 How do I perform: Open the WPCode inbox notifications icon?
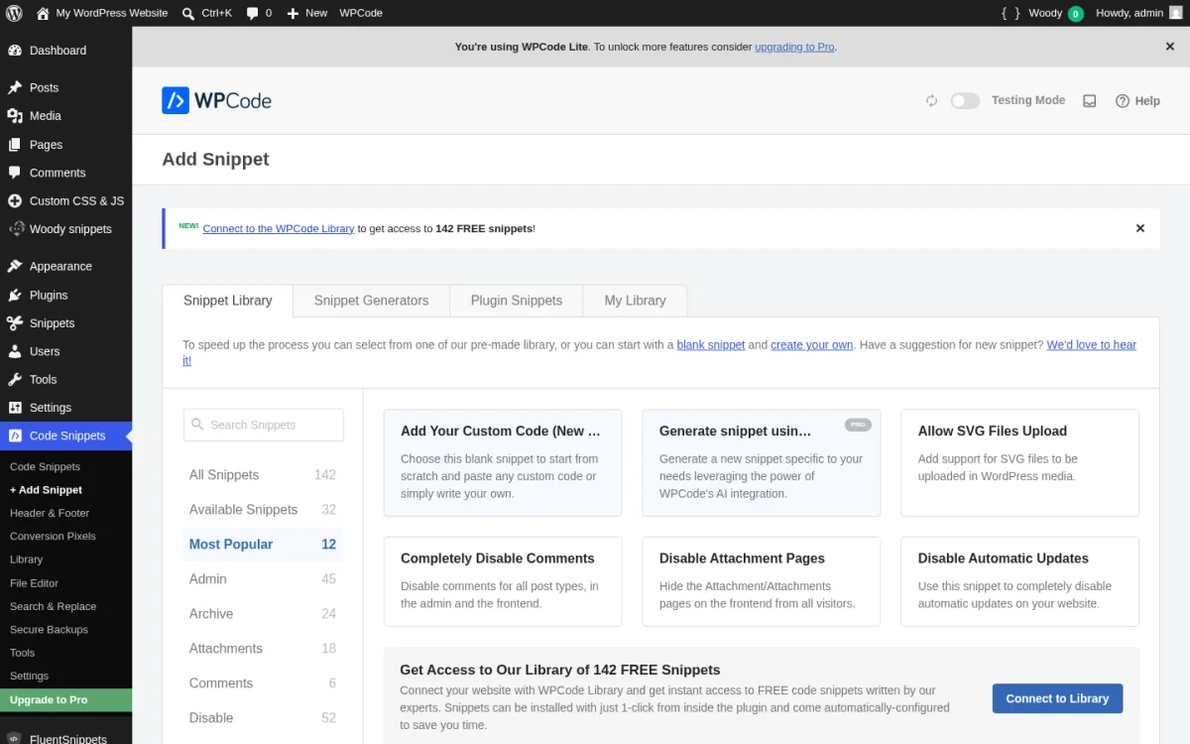click(1089, 100)
